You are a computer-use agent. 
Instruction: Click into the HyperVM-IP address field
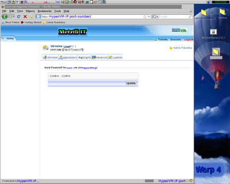92,17
